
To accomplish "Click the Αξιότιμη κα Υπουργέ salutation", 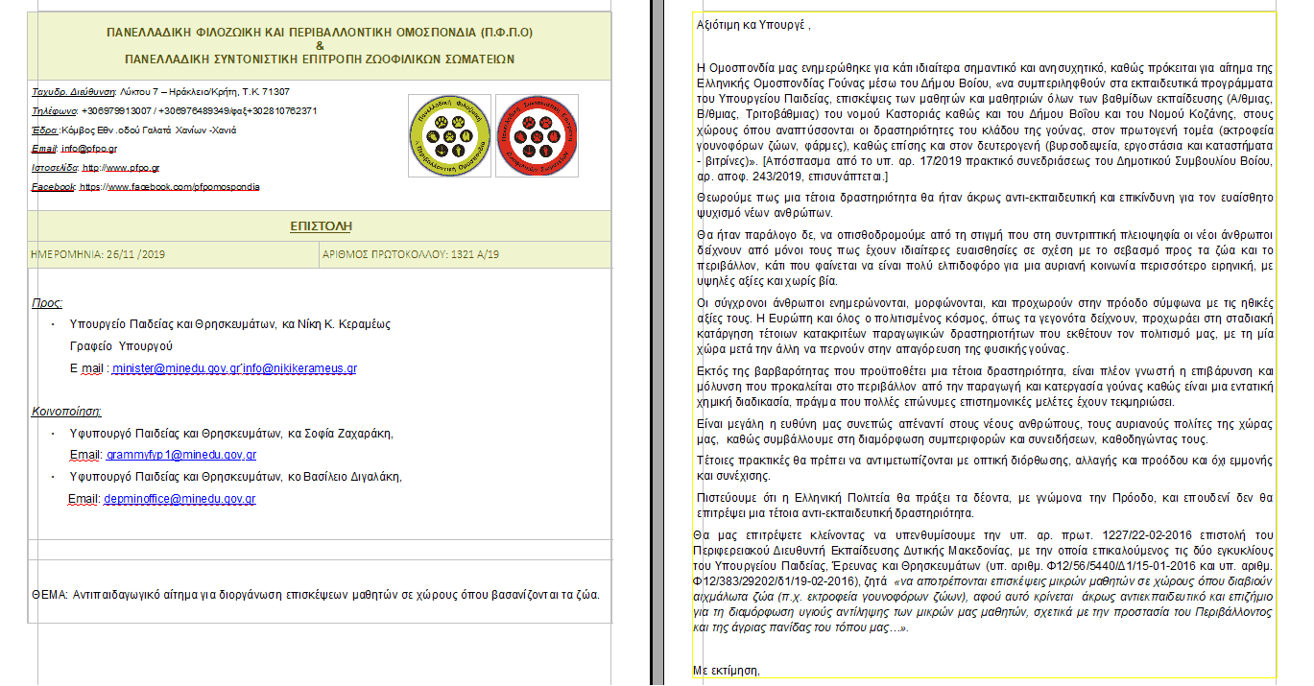I will pos(753,26).
